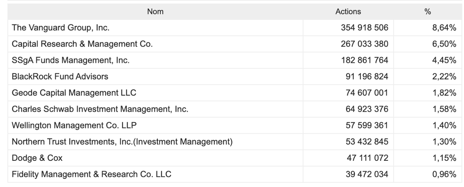
Task: Select the 91 196 824 shares value
Action: coord(367,76)
